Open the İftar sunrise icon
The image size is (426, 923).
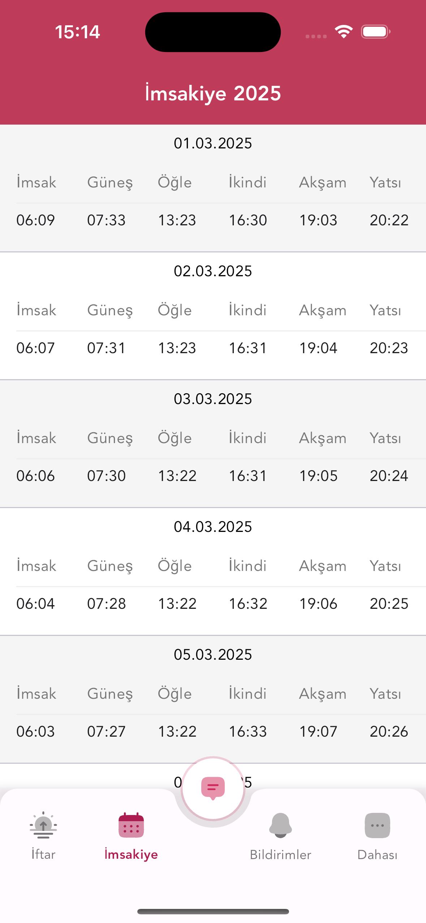(43, 825)
